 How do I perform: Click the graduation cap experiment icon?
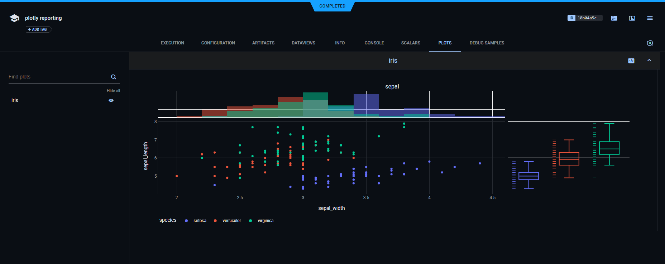tap(14, 18)
